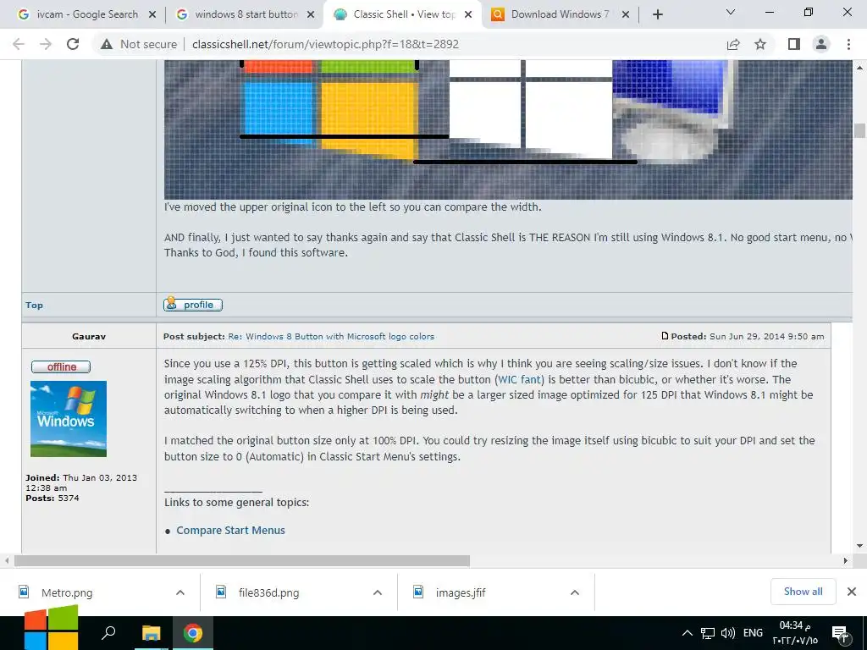Click the scroll right arrow

pos(846,560)
